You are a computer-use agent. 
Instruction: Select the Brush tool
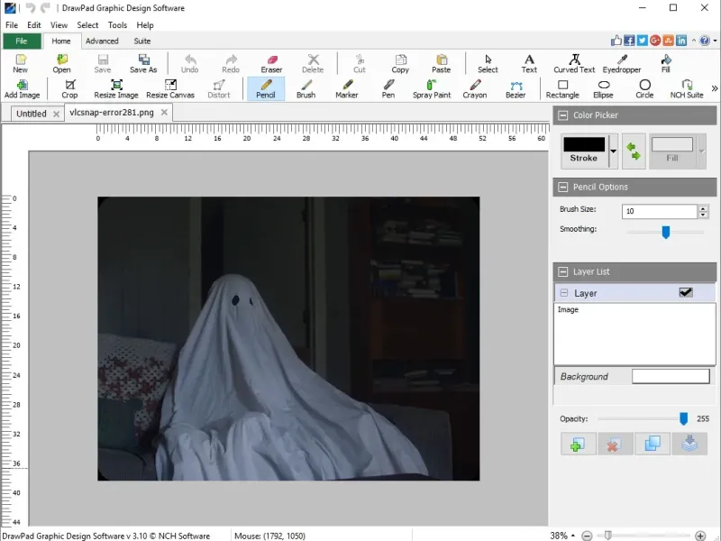(306, 88)
